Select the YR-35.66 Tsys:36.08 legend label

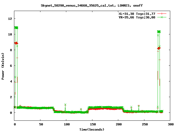tap(137, 17)
